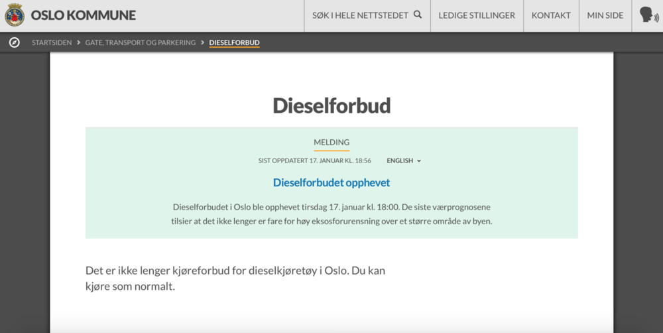Go to KONTAKT page
This screenshot has width=663, height=333.
[551, 16]
